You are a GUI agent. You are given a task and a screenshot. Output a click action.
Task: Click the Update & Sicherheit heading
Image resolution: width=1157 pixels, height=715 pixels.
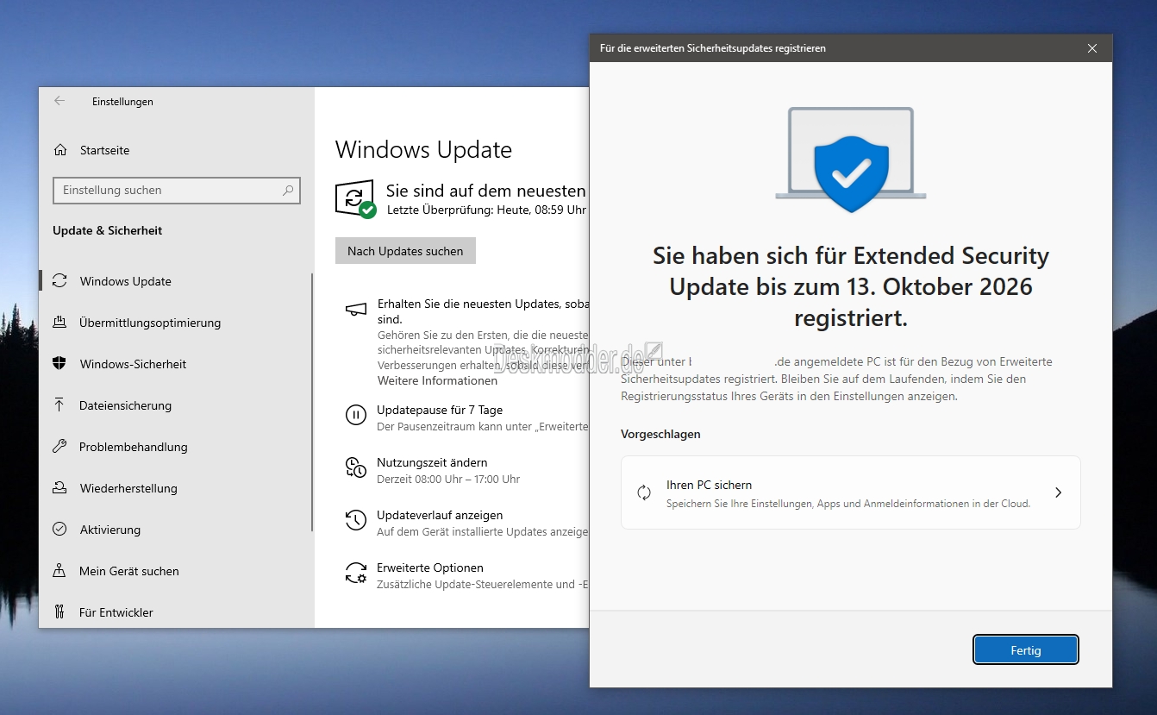[x=108, y=230]
